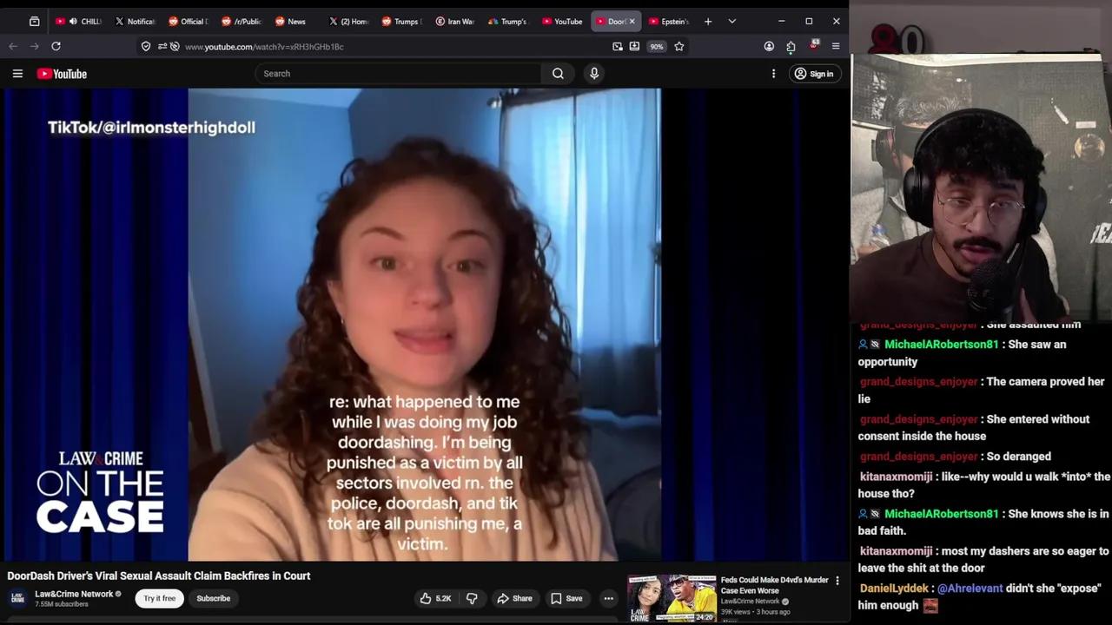Toggle the picture-in-picture address bar icon
The width and height of the screenshot is (1112, 625).
617,46
